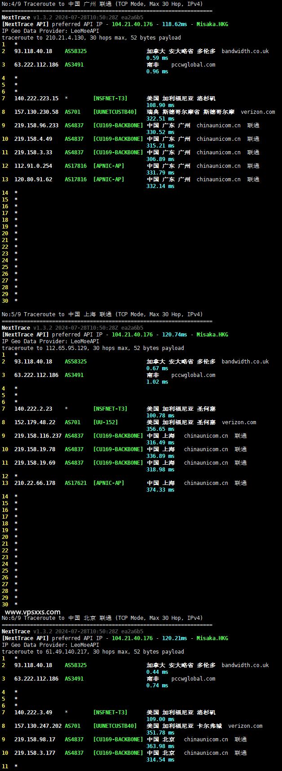Select the latency 332.14 ms
282x771 pixels.
click(x=160, y=186)
